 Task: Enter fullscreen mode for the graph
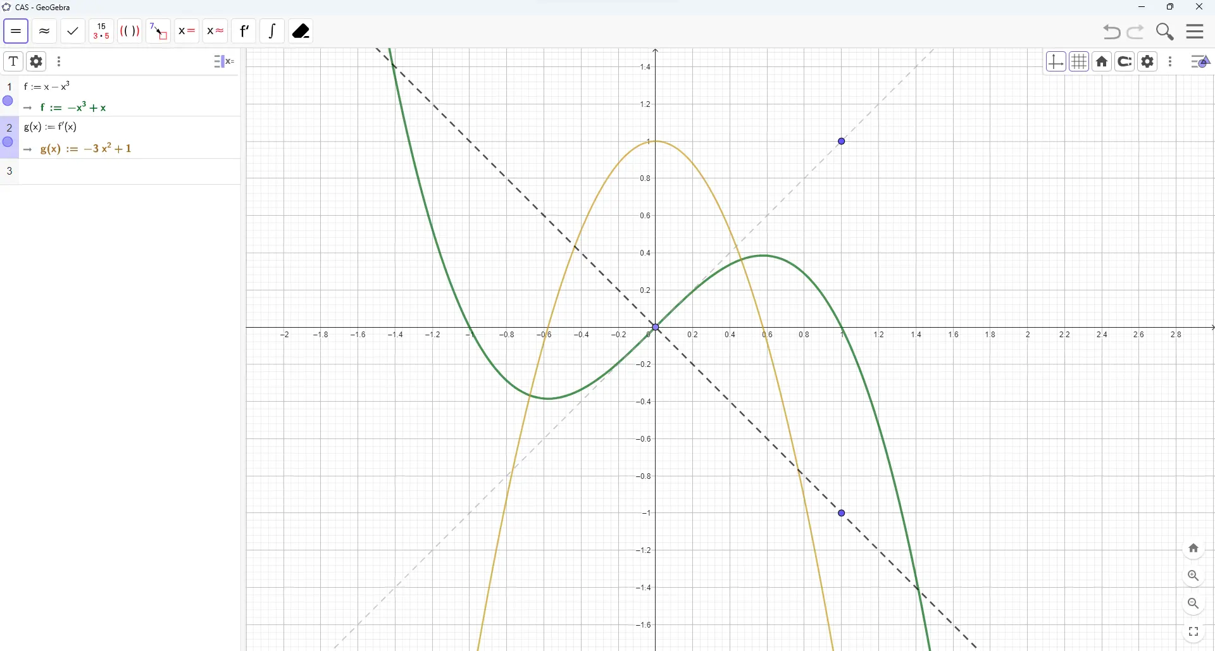click(x=1194, y=633)
